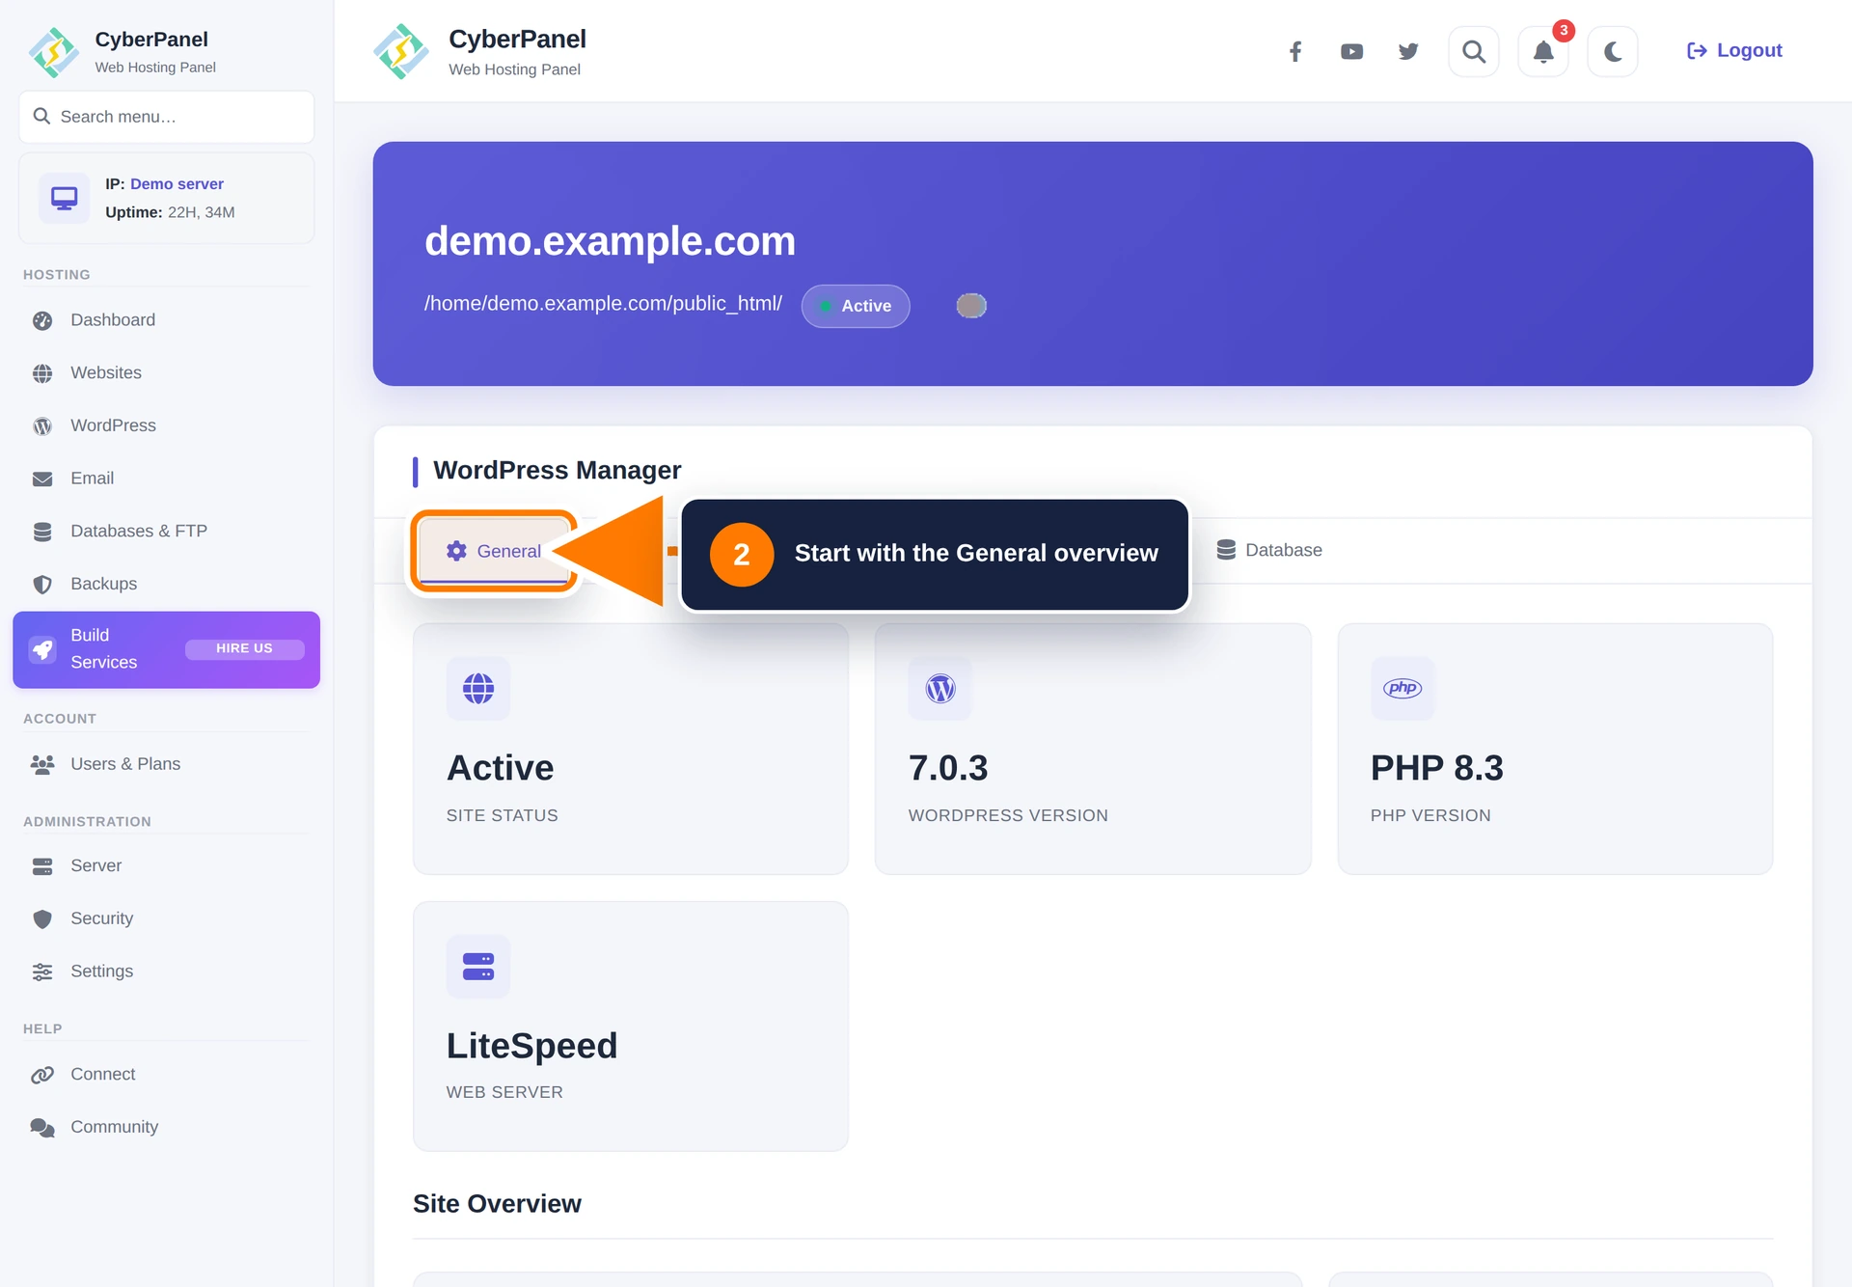This screenshot has height=1287, width=1852.
Task: Open the Community help item
Action: 167,1127
